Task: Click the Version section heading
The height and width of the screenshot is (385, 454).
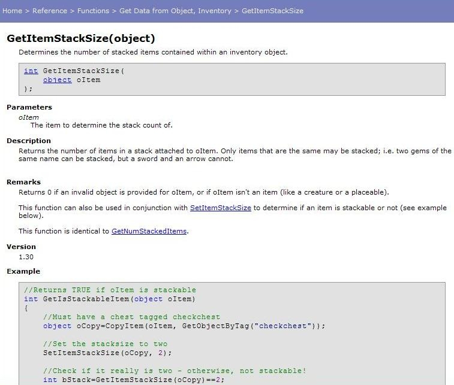Action: coord(21,247)
